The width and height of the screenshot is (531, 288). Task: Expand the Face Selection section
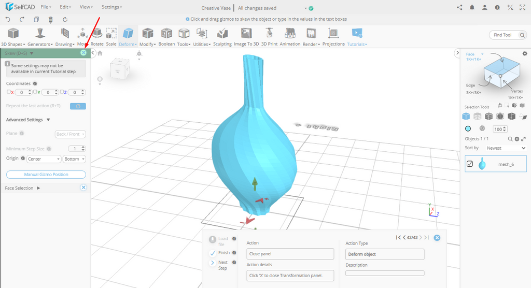38,188
